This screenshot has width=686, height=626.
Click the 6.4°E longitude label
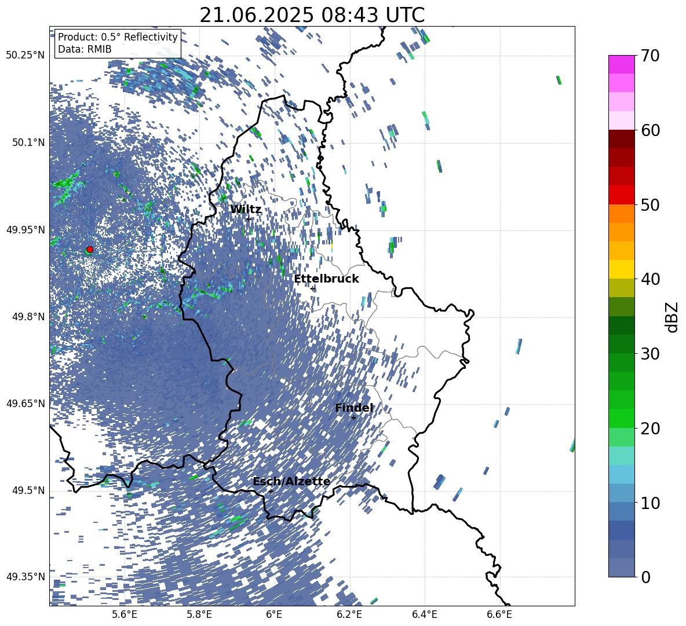click(x=424, y=614)
